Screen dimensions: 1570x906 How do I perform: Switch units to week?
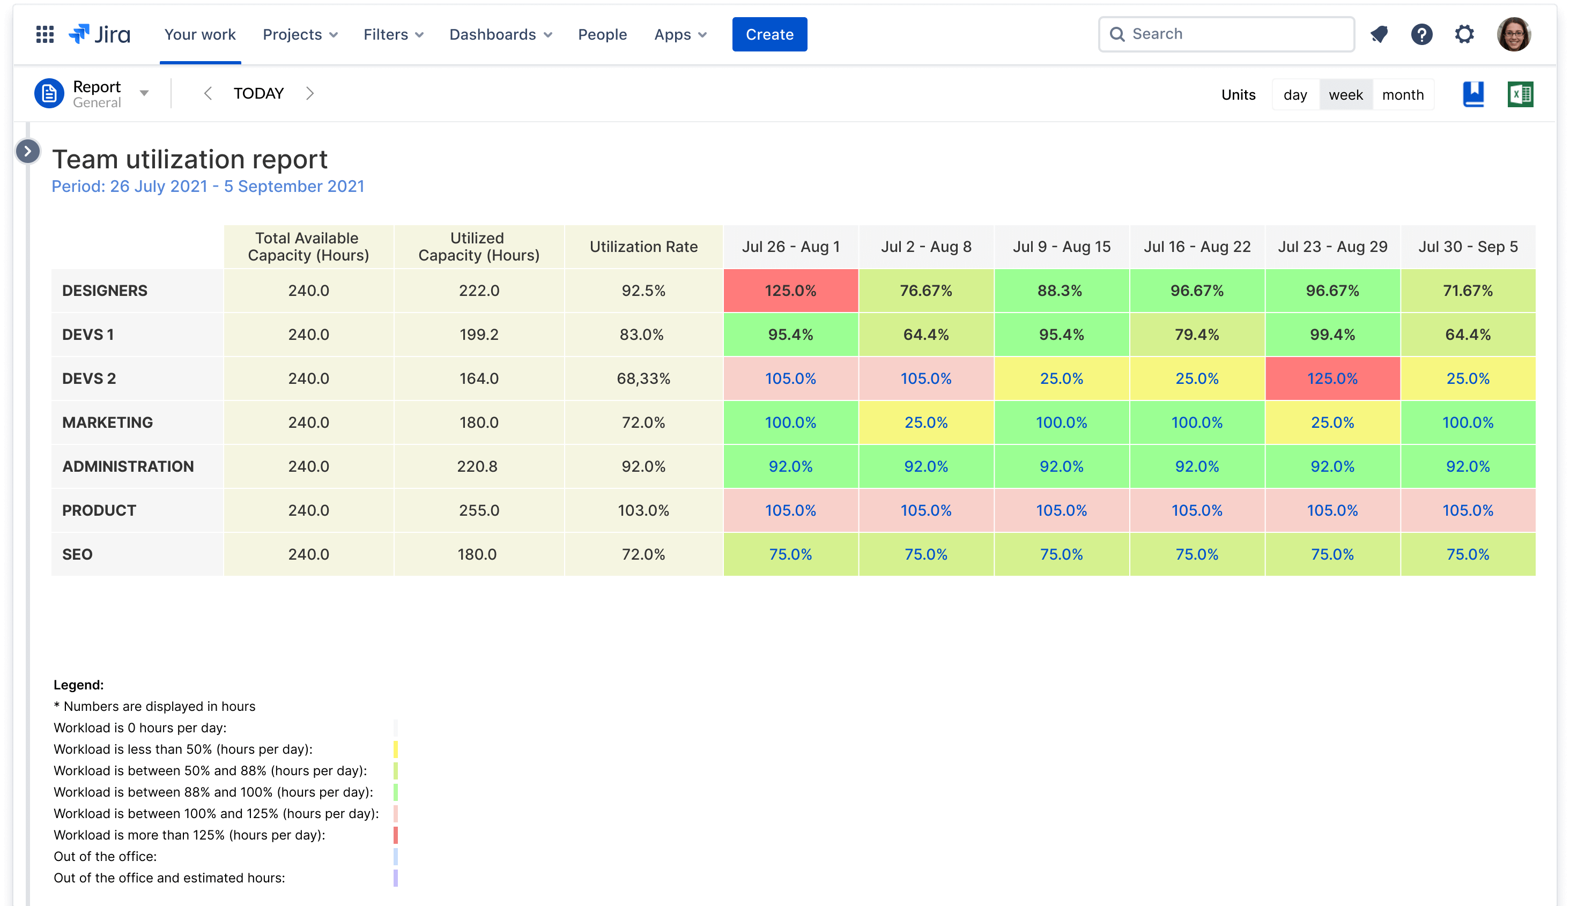tap(1345, 94)
